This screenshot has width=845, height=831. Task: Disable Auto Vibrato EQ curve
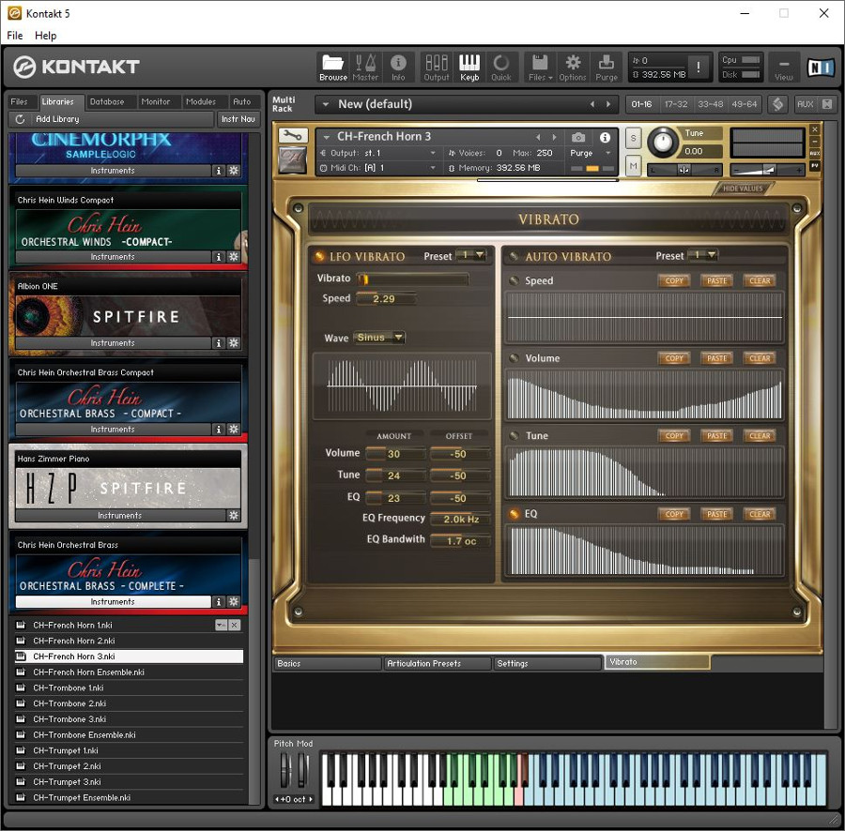(515, 513)
